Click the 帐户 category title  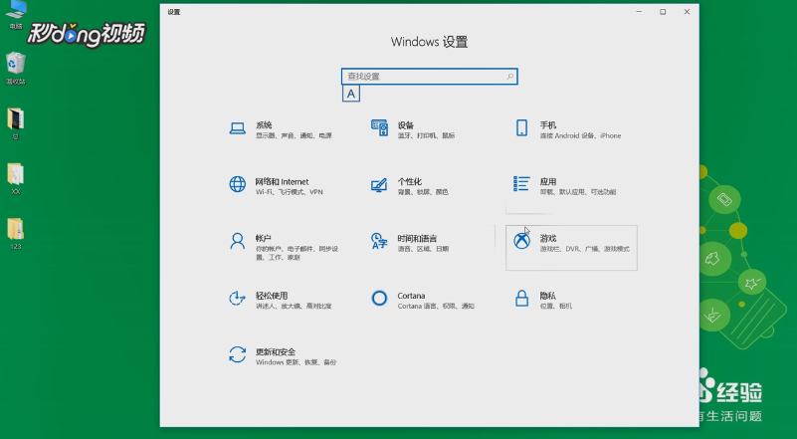[x=264, y=238]
